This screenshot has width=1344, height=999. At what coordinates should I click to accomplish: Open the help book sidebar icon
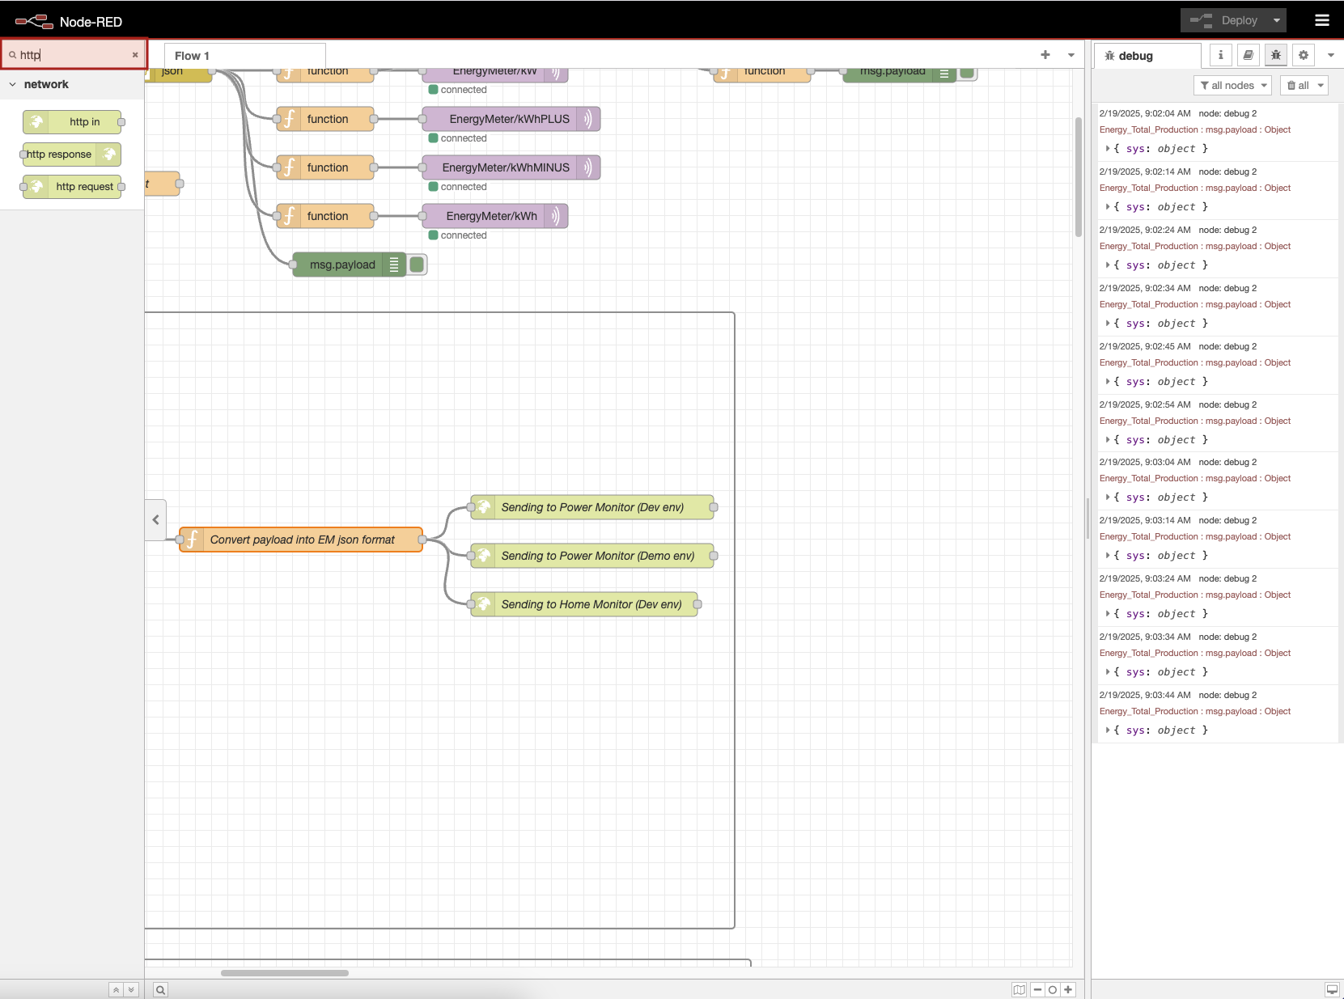coord(1249,55)
